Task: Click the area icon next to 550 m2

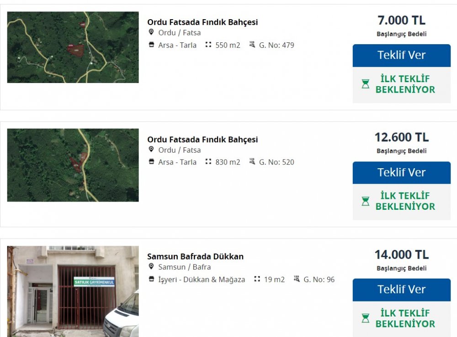Action: pos(208,45)
